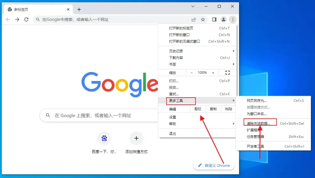The height and width of the screenshot is (178, 315).
Task: Select 打开新的标签页 menu item
Action: point(197,28)
